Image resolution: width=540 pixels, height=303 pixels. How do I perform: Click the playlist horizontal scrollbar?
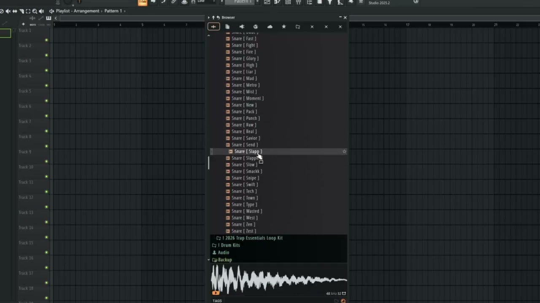pos(132,18)
